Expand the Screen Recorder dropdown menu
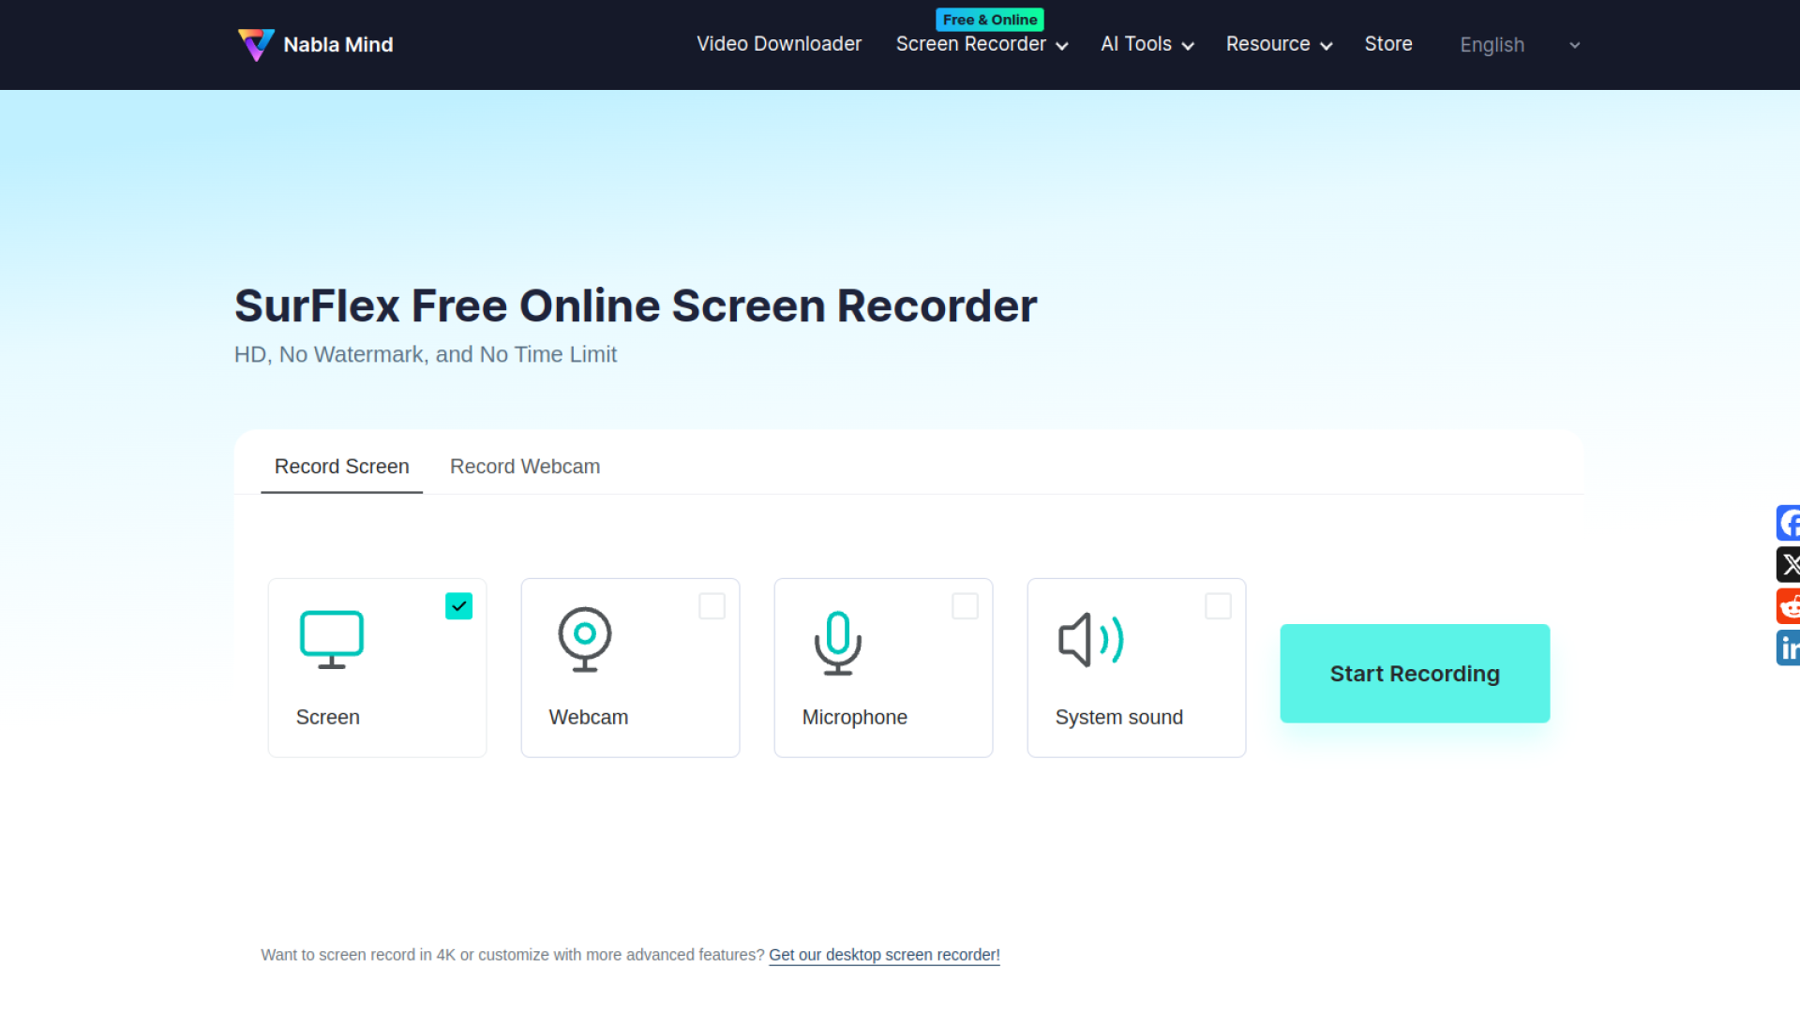The width and height of the screenshot is (1800, 1012). pos(982,44)
